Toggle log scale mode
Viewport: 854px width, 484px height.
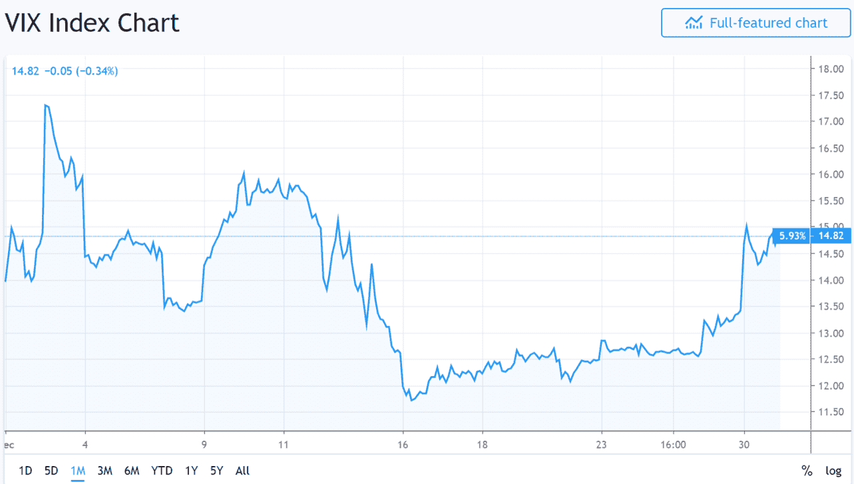[x=833, y=471]
